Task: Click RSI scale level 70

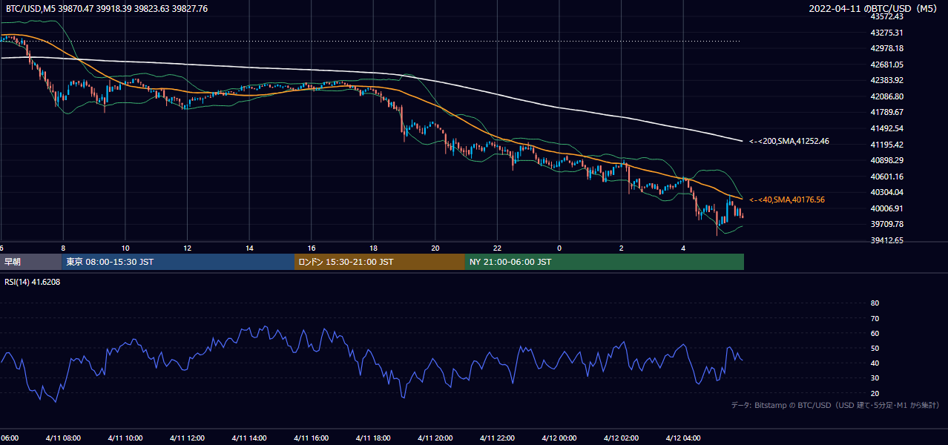Action: (875, 318)
